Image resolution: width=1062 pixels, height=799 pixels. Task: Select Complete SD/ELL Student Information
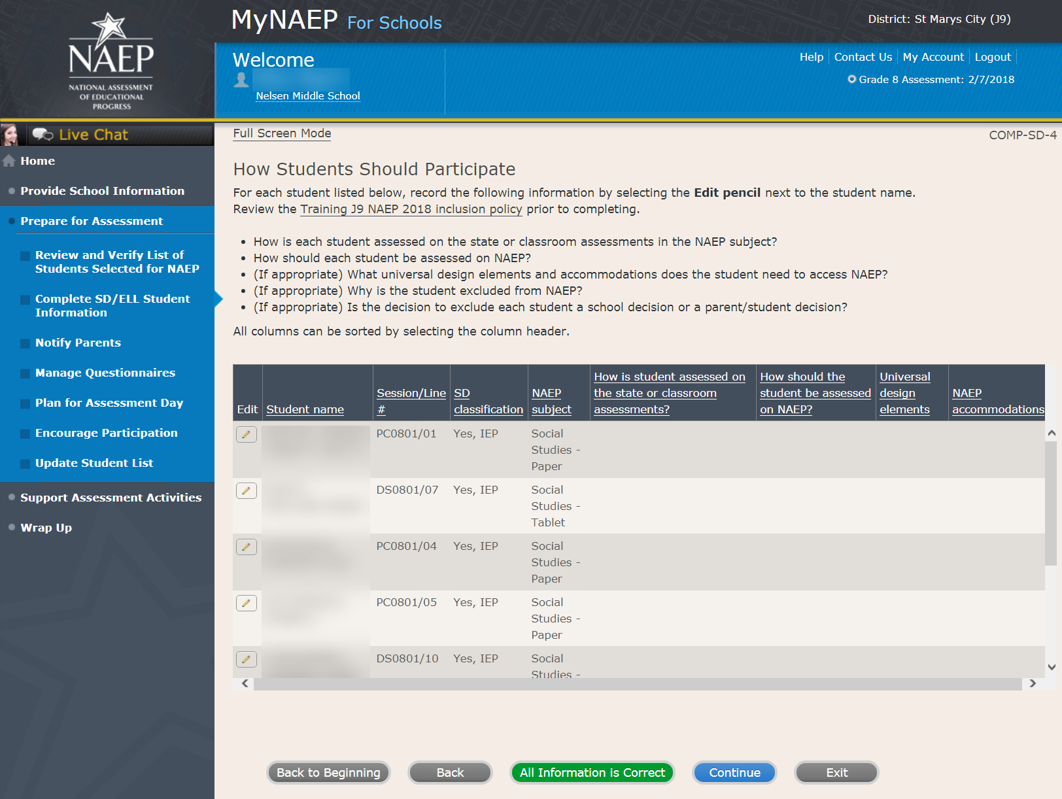[112, 305]
